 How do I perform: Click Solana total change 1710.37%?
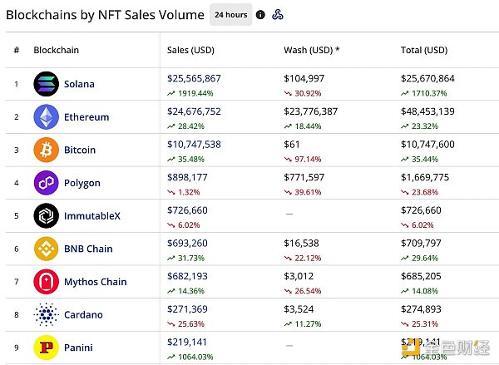tap(424, 94)
